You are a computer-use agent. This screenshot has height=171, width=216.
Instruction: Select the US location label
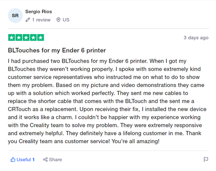(x=66, y=20)
